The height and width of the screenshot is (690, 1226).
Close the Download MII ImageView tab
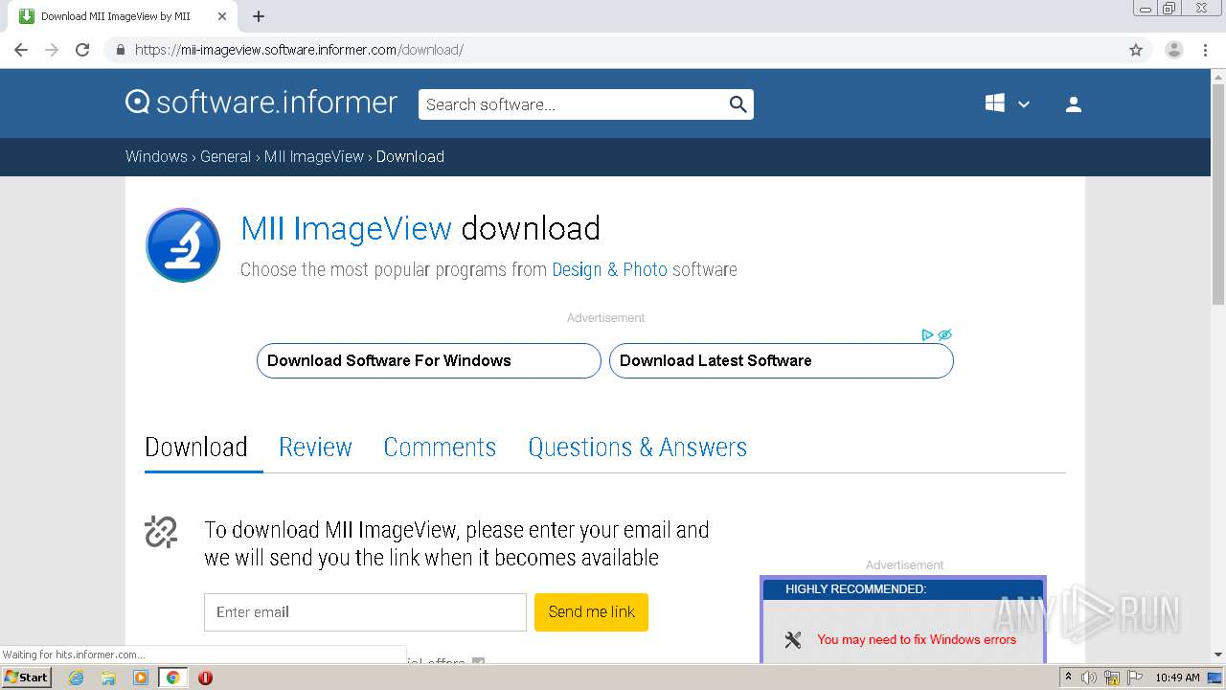point(222,16)
